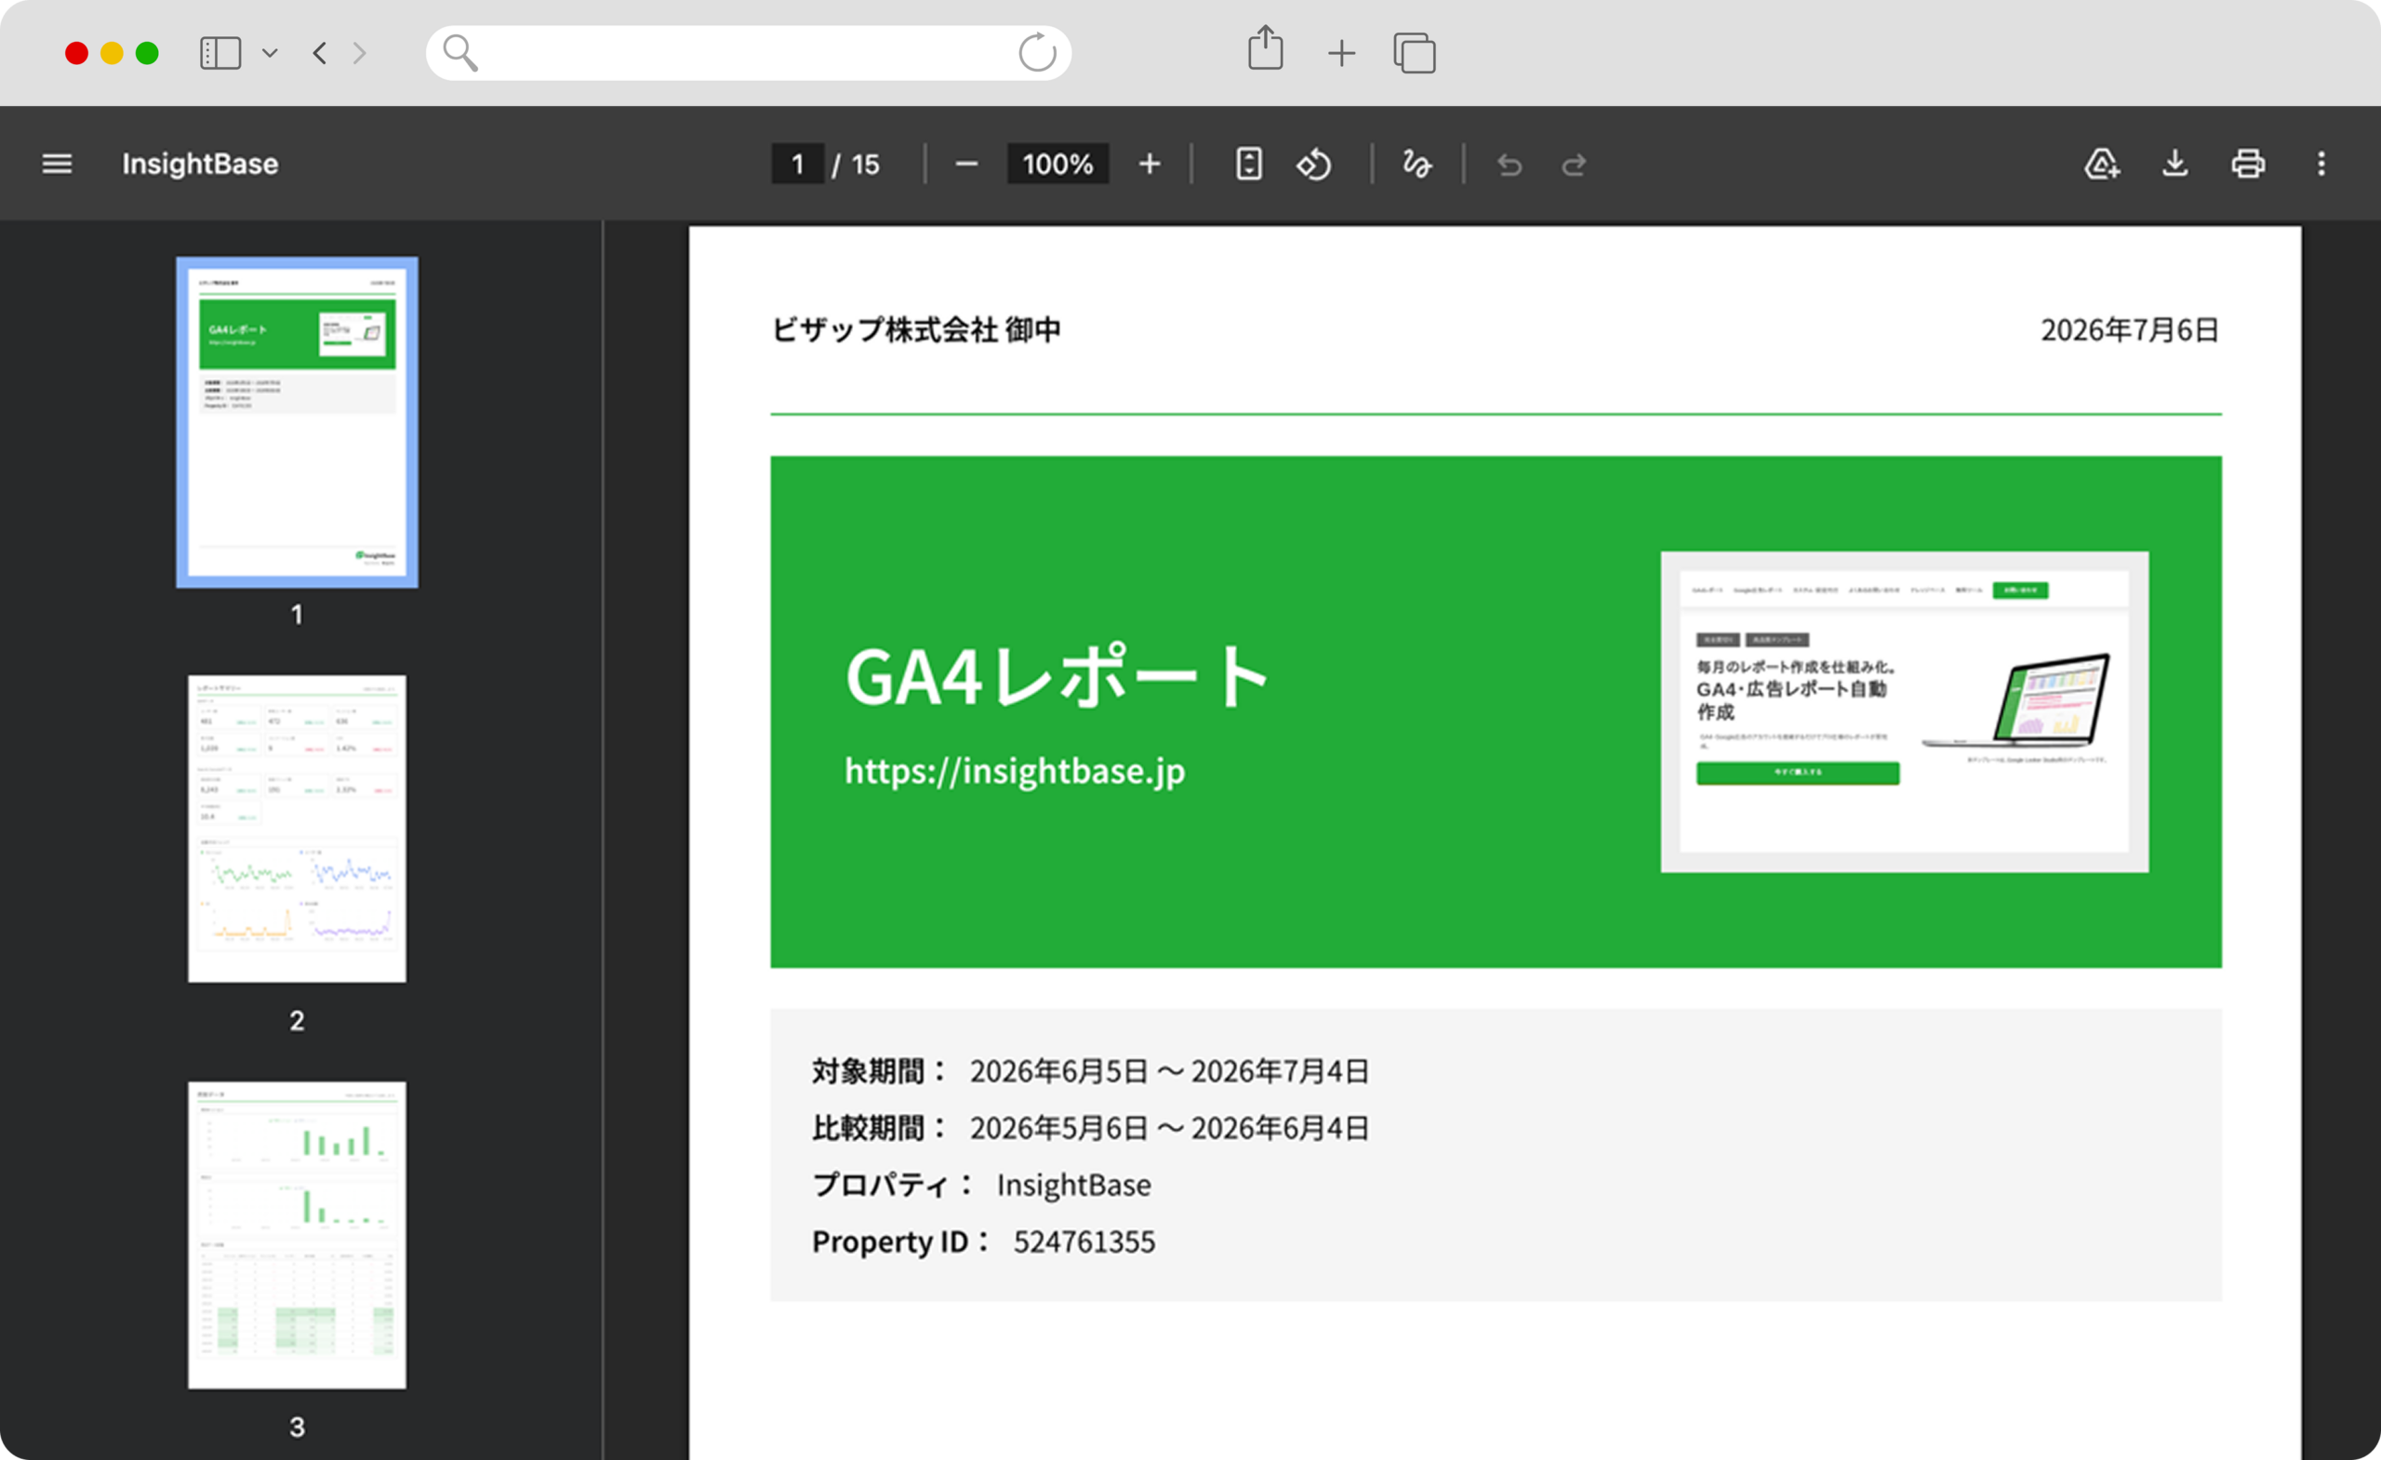The height and width of the screenshot is (1460, 2381).
Task: Go back in browser history
Action: pyautogui.click(x=320, y=53)
